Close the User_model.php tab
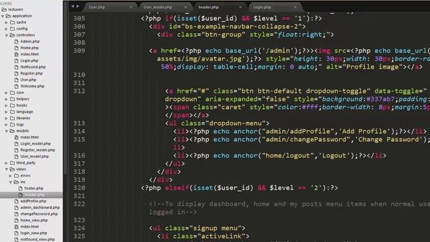This screenshot has width=430, height=242. [185, 7]
